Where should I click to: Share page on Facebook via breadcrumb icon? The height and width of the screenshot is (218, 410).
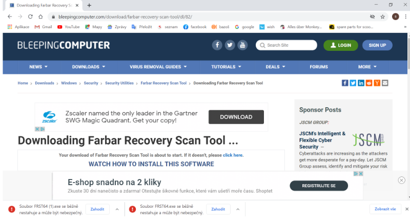345,83
